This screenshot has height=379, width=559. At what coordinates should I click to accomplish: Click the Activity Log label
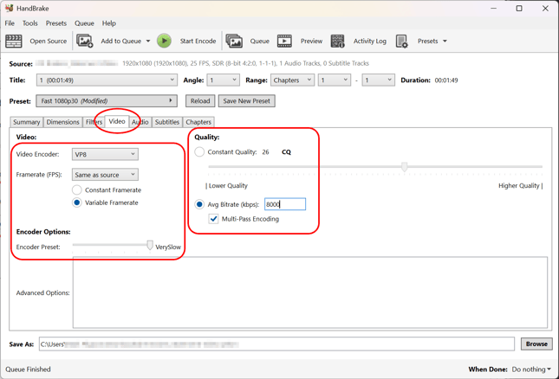[370, 41]
